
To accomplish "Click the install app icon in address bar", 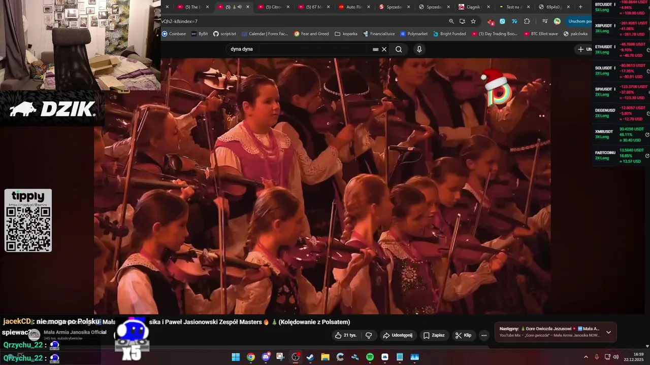I will point(462,21).
